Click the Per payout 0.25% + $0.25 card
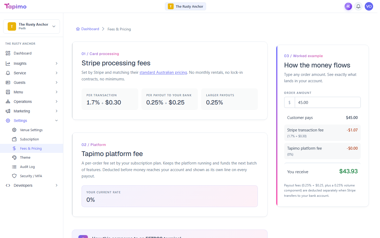380x238 pixels. coord(170,99)
